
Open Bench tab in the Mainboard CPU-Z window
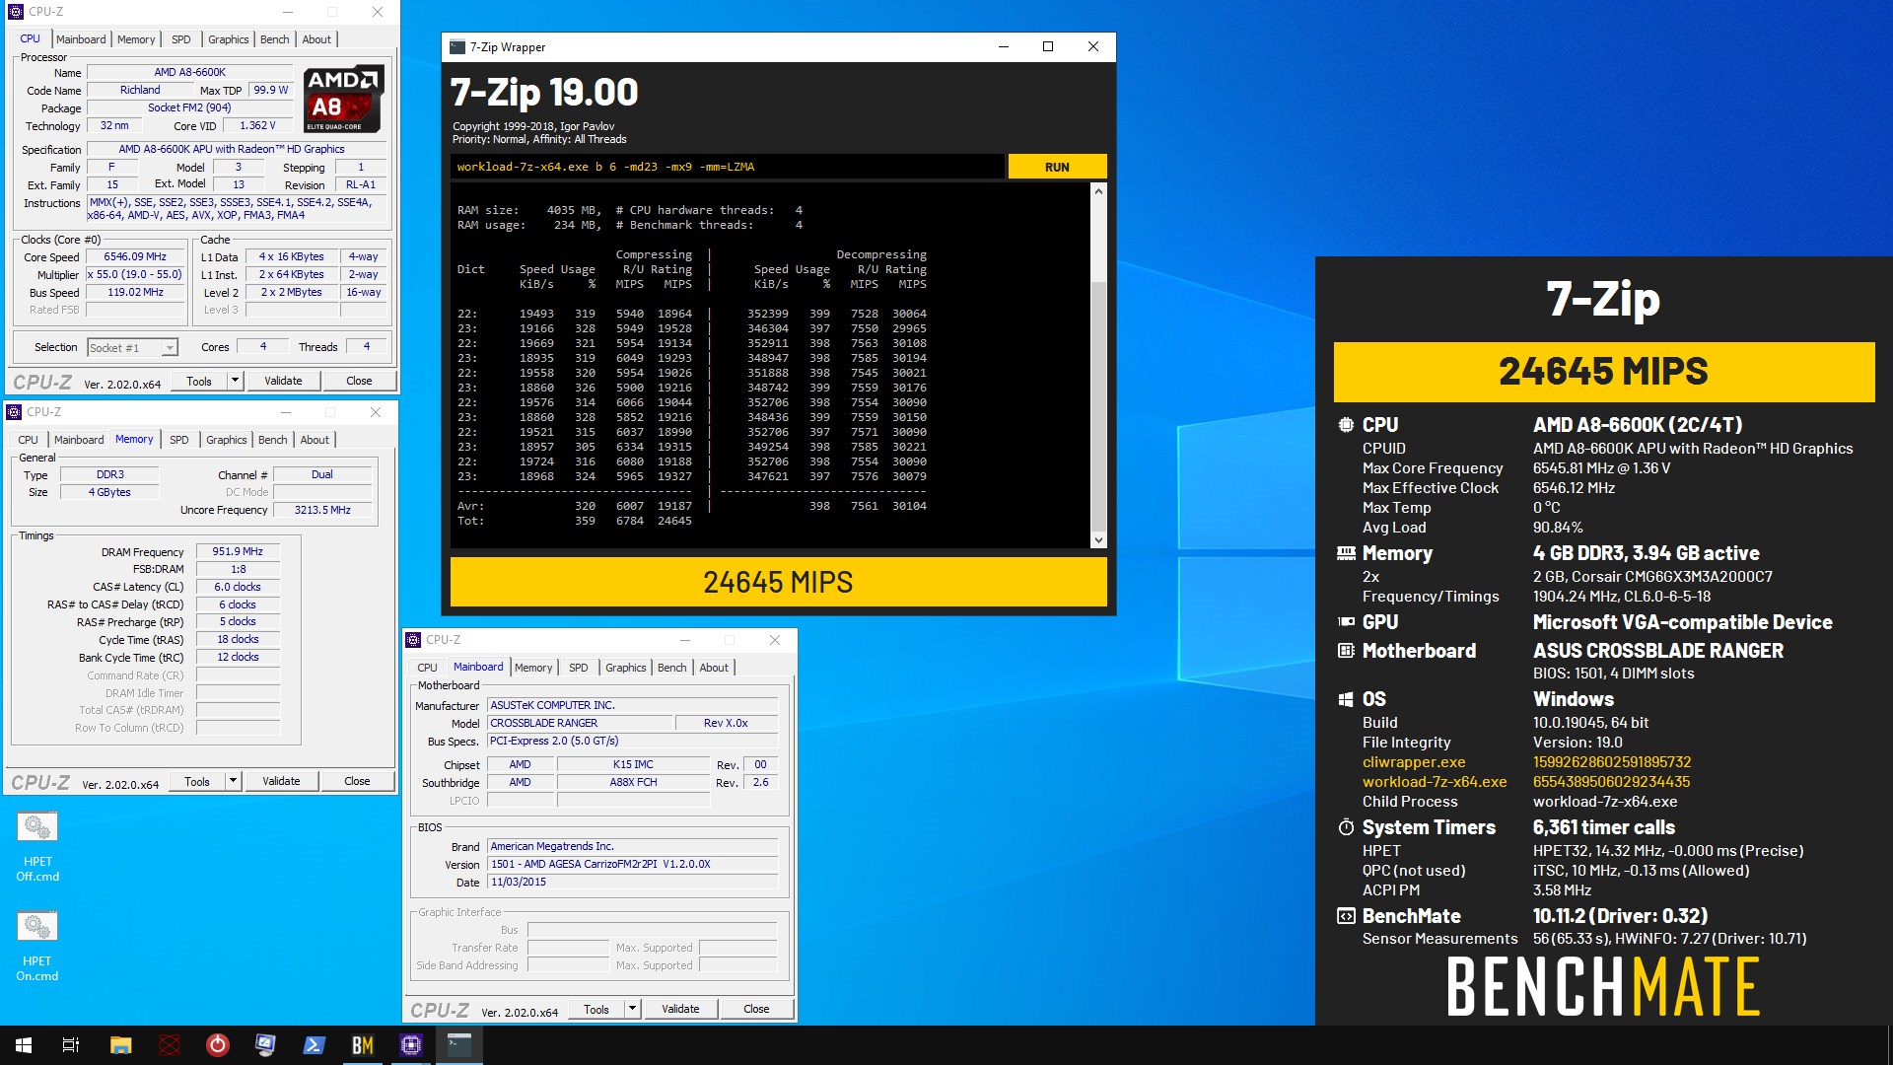coord(672,668)
